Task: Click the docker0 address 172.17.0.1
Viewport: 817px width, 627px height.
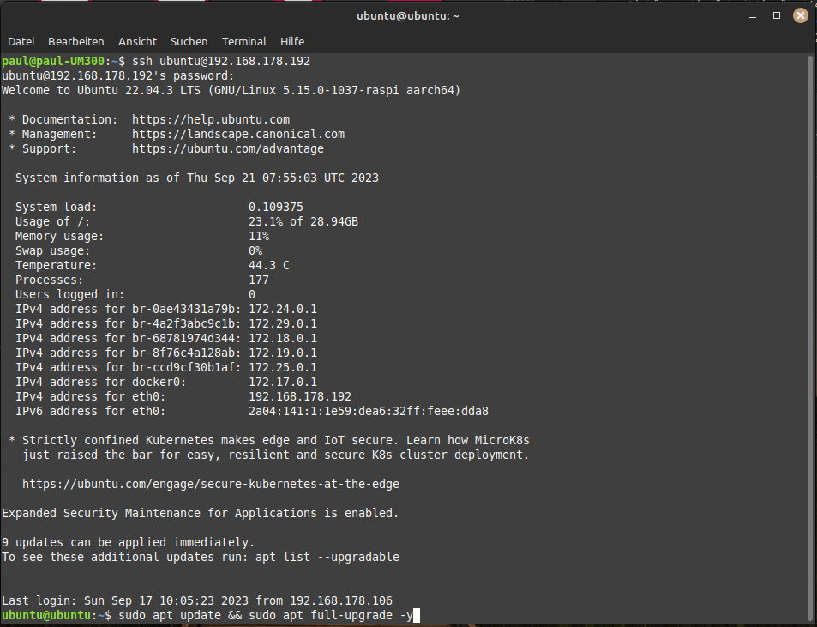Action: (x=283, y=382)
